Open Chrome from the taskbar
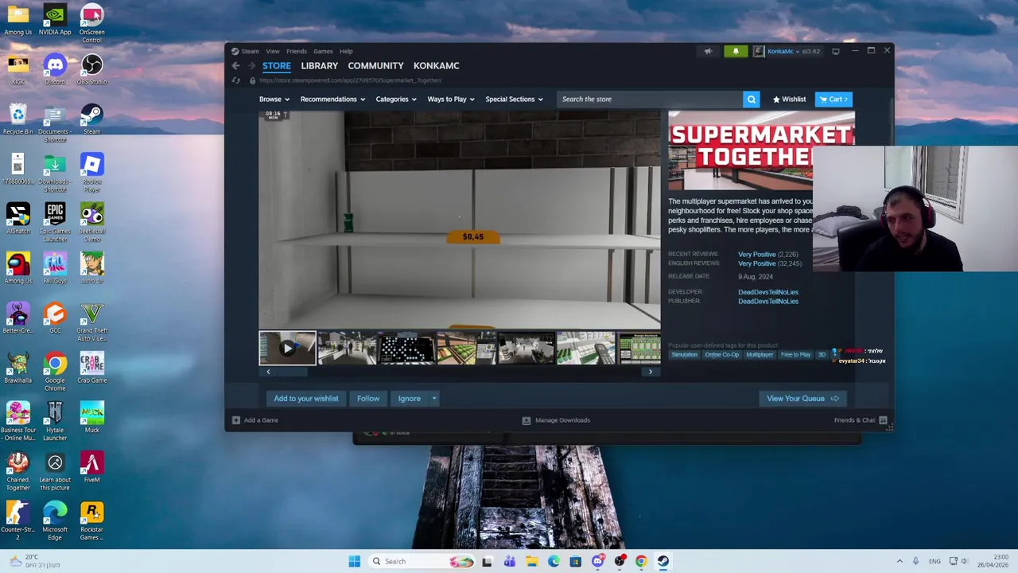This screenshot has height=573, width=1018. (641, 561)
